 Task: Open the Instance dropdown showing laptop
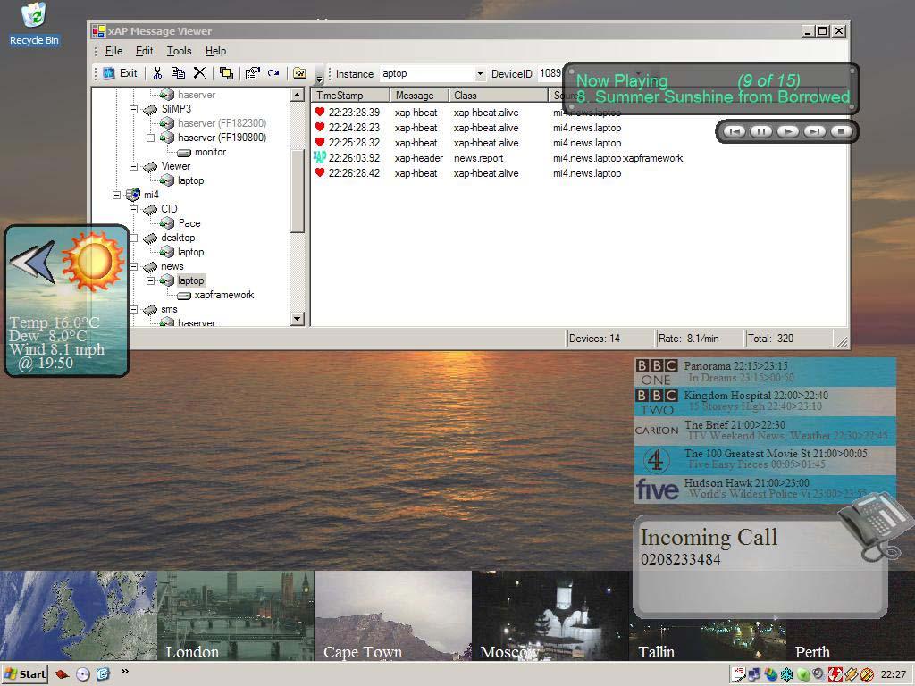coord(480,74)
